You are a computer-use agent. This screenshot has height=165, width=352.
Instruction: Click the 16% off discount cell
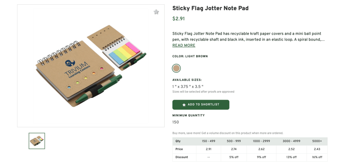(317, 157)
